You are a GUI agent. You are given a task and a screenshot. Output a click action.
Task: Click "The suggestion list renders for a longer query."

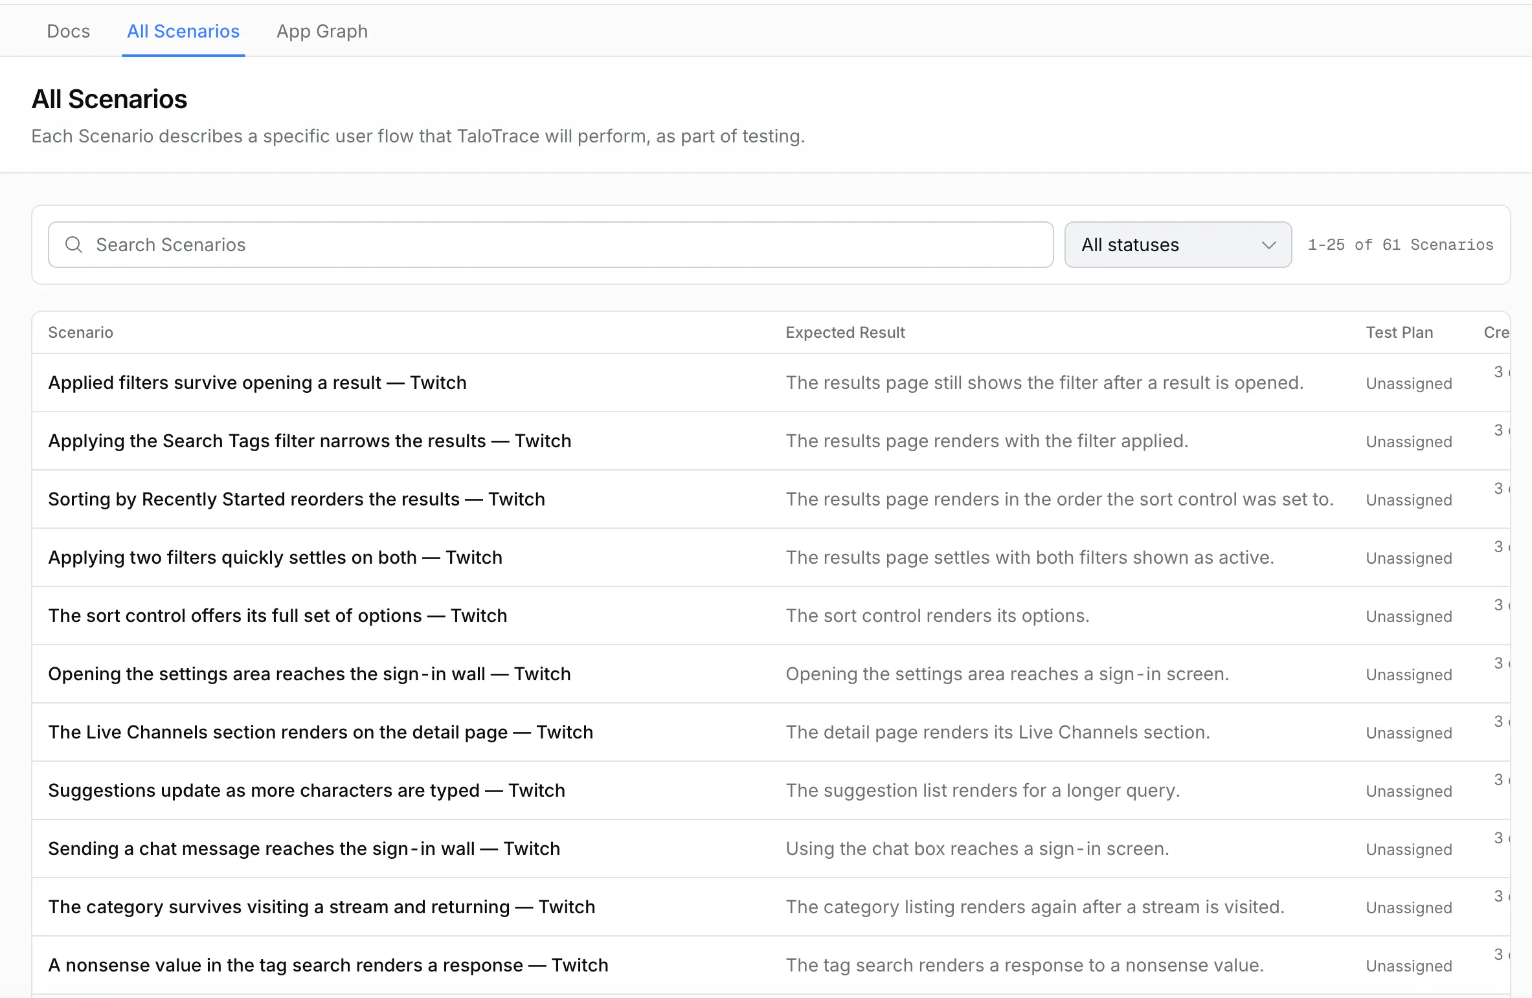(x=983, y=790)
